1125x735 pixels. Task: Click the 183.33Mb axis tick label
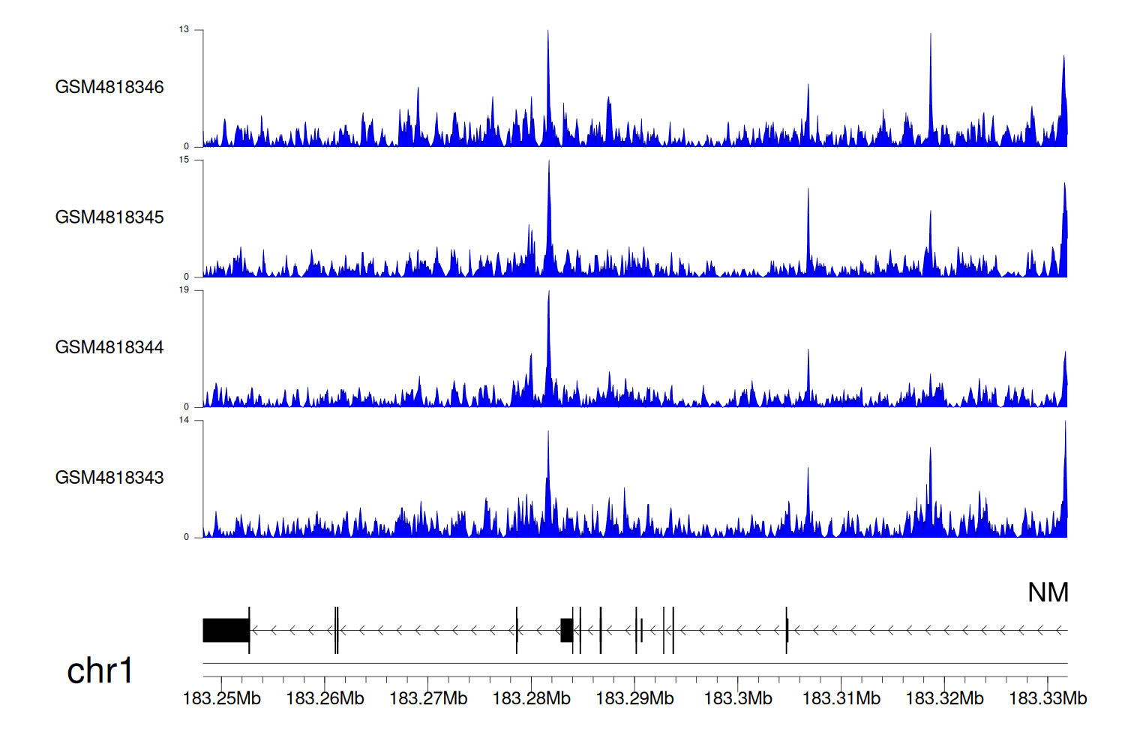click(x=1047, y=698)
